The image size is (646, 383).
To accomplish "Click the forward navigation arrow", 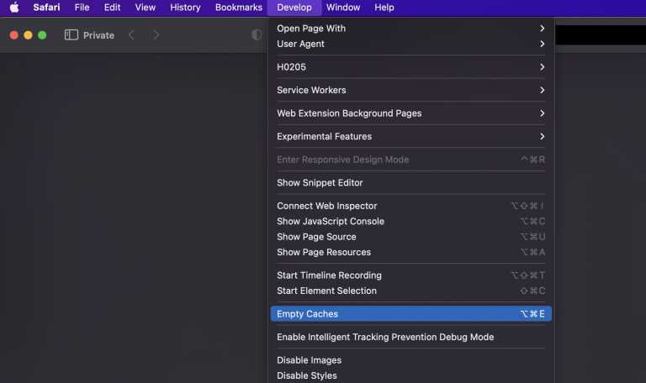I will pos(156,35).
